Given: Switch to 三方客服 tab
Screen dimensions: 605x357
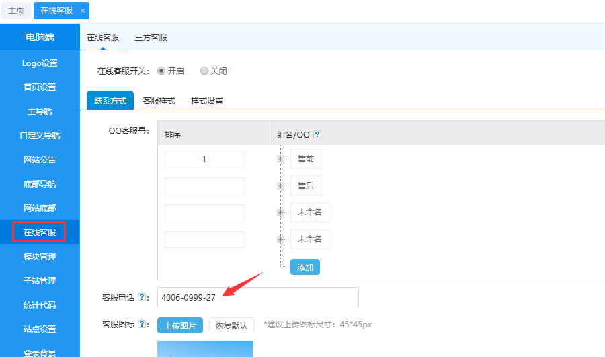Looking at the screenshot, I should pyautogui.click(x=151, y=38).
